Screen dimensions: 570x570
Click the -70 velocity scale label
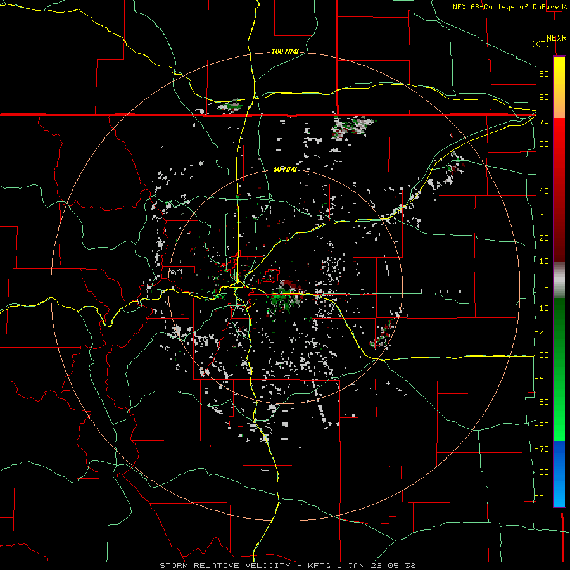(541, 449)
